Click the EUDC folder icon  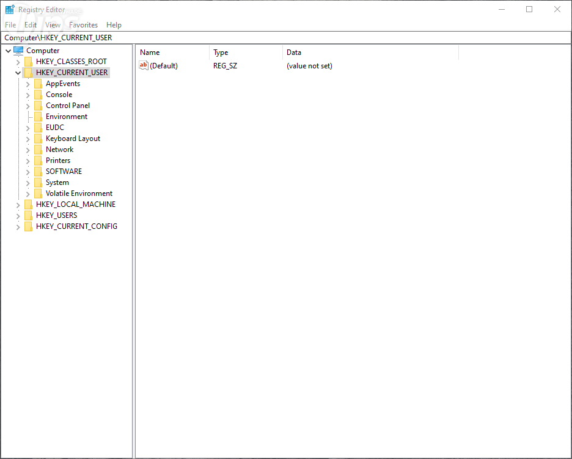38,128
